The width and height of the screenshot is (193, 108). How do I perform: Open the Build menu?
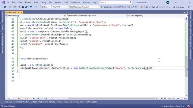click(x=36, y=2)
